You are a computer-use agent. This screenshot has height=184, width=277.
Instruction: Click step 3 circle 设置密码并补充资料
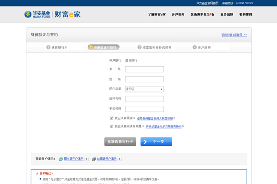(139, 47)
